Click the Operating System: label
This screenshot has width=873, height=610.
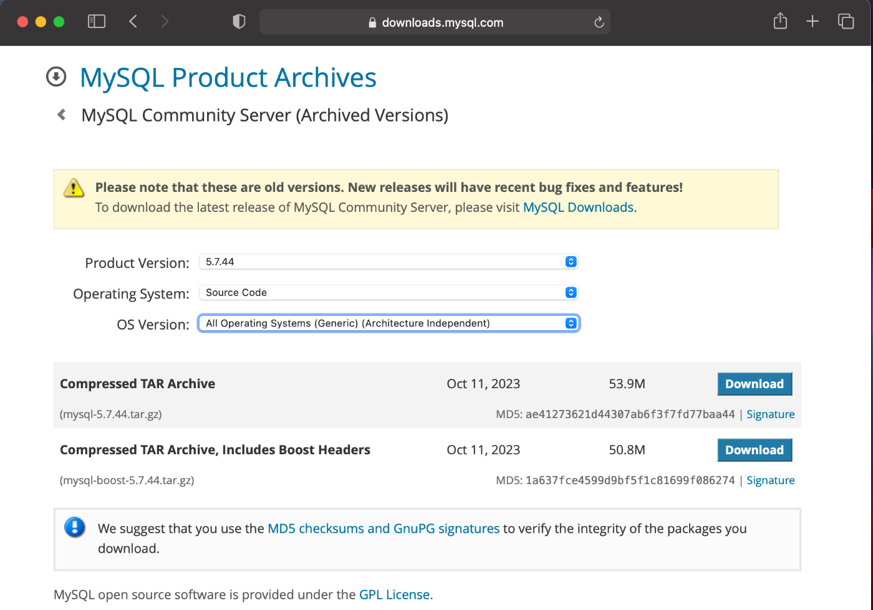point(131,293)
